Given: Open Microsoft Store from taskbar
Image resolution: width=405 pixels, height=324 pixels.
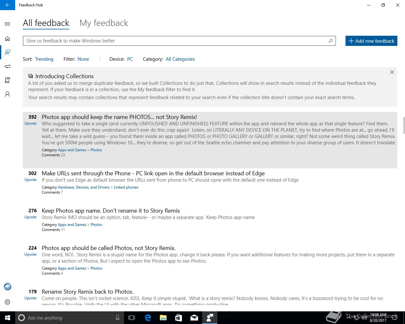Looking at the screenshot, I should [x=178, y=318].
